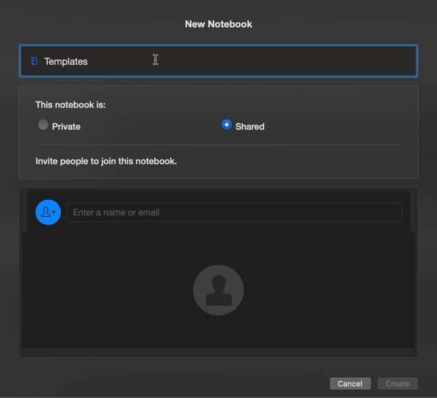This screenshot has height=398, width=437.
Task: Click 'Invite people to join this notebook.' text
Action: point(106,161)
